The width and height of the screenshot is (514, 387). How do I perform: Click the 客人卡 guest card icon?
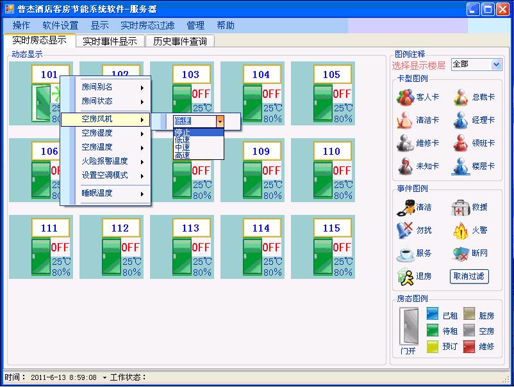(405, 97)
